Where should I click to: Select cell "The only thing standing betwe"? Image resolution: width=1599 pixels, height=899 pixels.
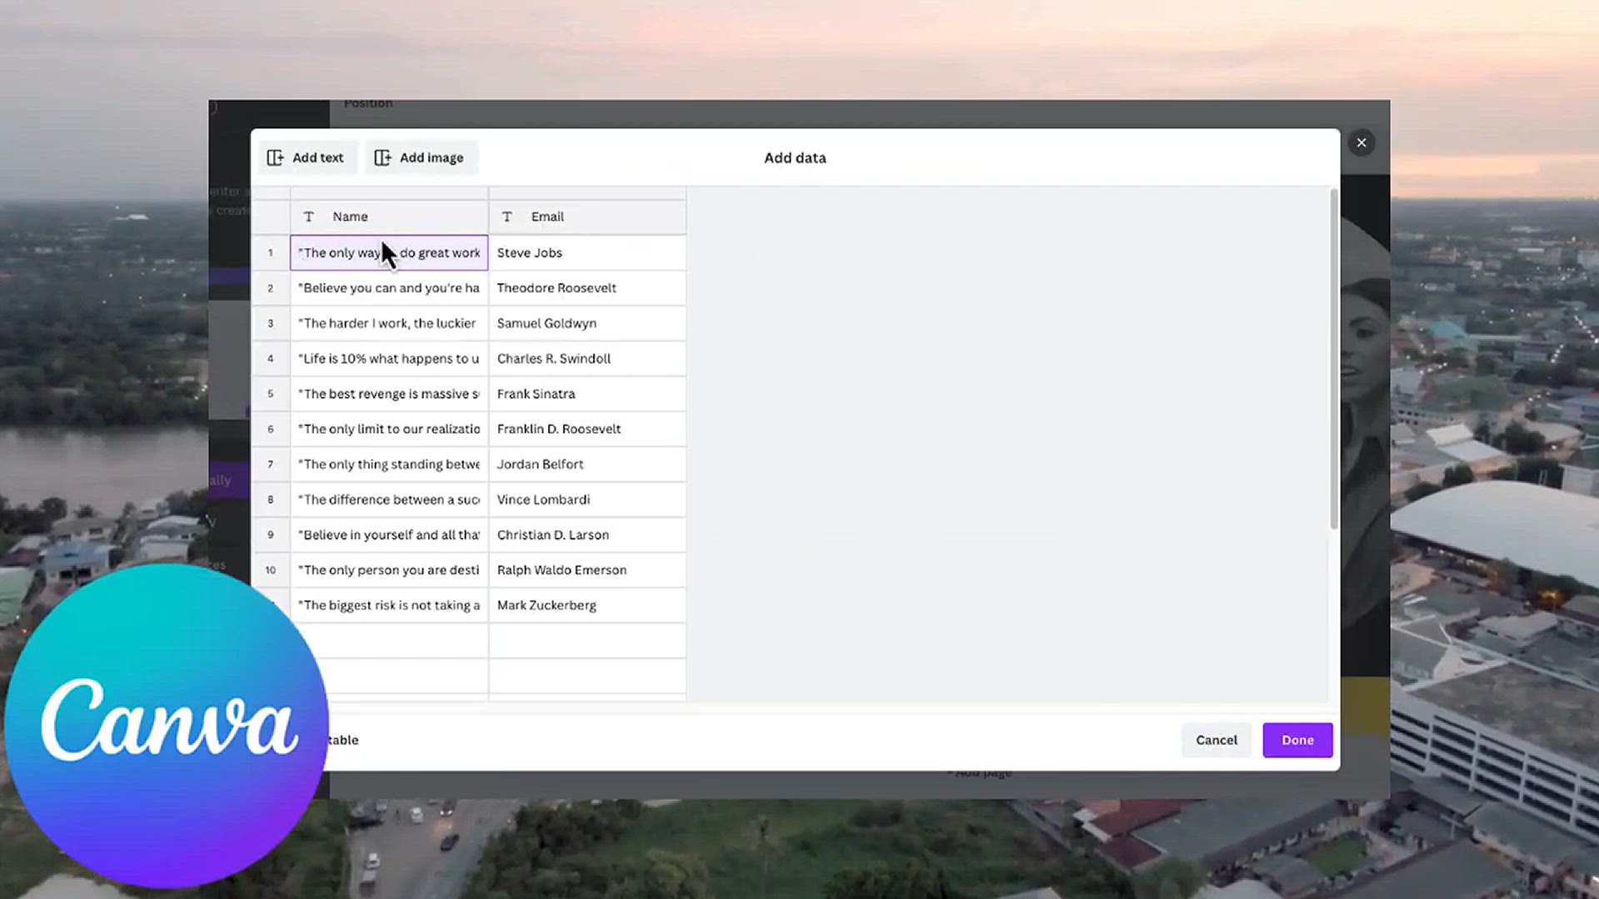pos(389,464)
